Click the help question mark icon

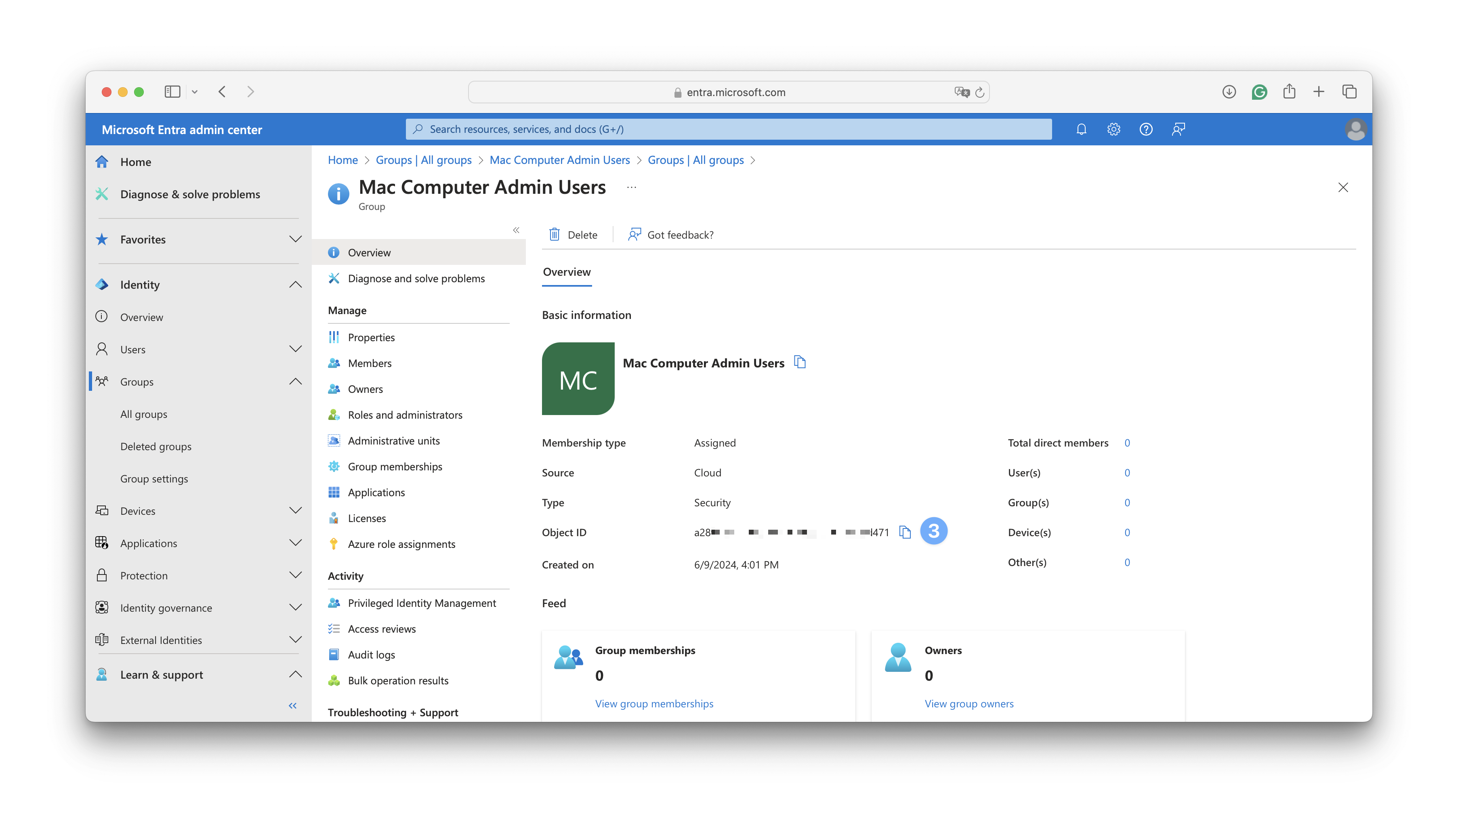tap(1145, 130)
